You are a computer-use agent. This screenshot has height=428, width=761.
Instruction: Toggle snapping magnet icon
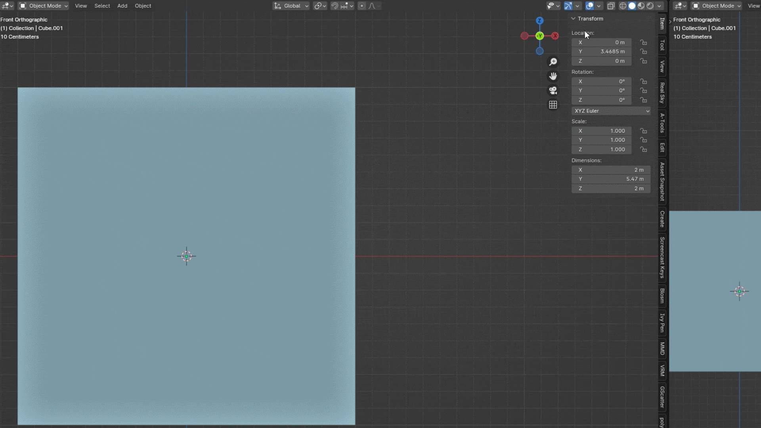coord(335,6)
